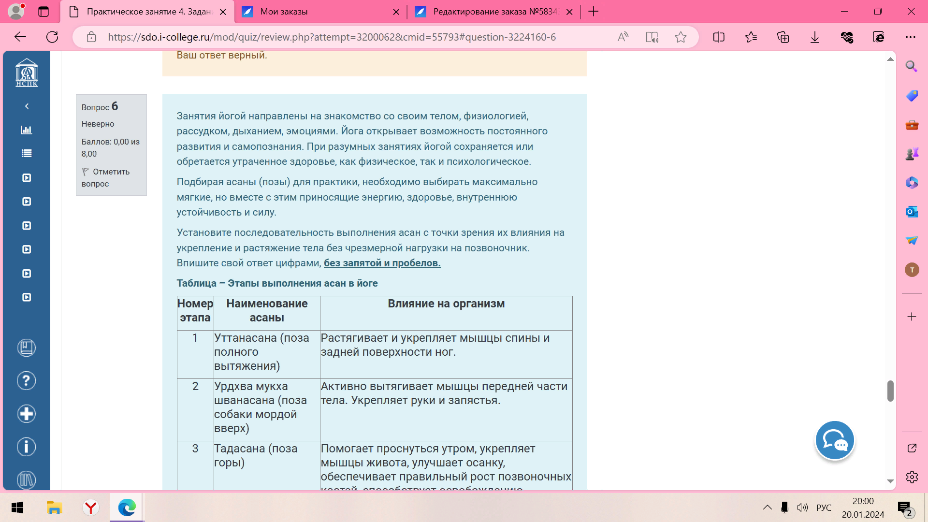The width and height of the screenshot is (928, 522).
Task: Go back to previous page
Action: (x=20, y=37)
